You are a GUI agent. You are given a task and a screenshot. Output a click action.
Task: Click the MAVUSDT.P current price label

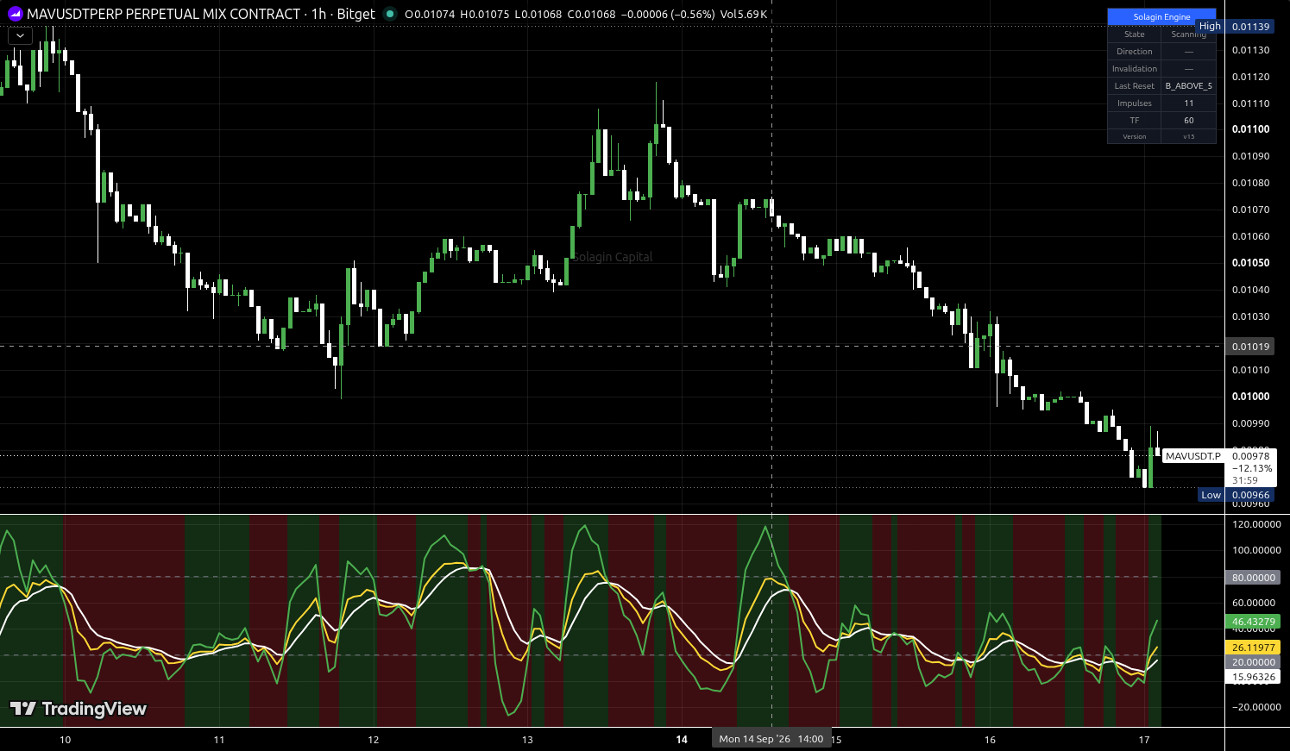click(1193, 456)
